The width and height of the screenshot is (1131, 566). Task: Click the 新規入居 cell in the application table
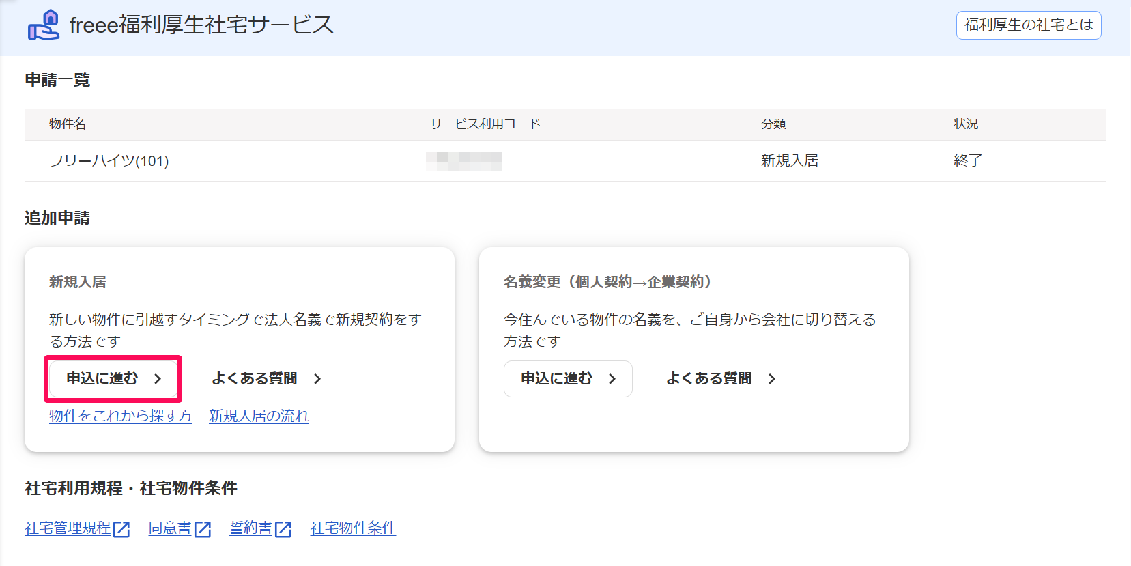[790, 161]
